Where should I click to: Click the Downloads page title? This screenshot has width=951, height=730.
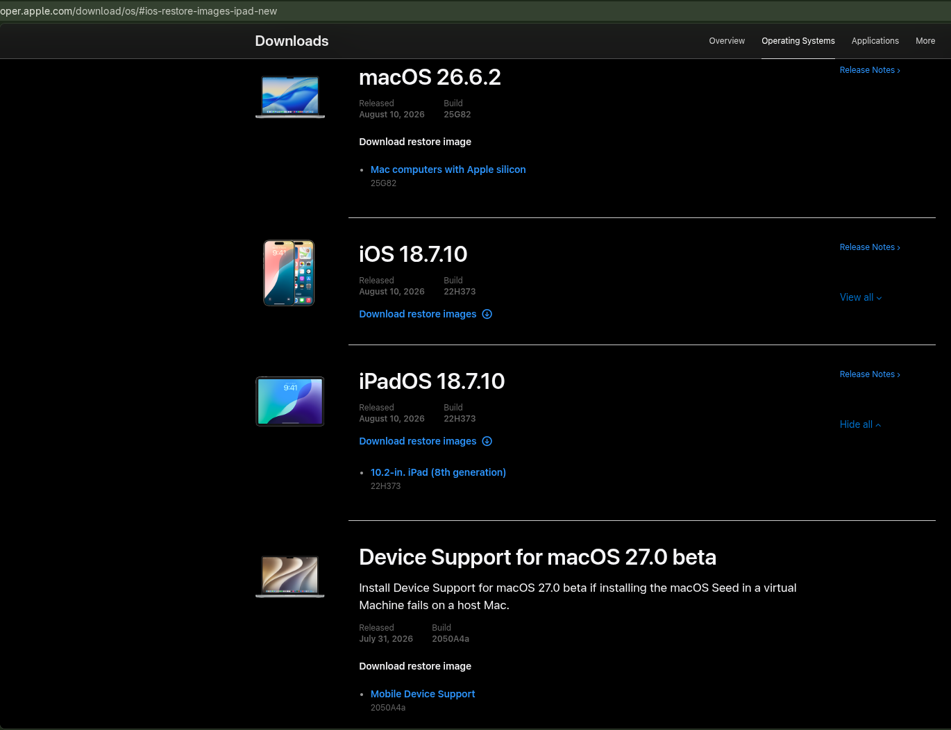click(292, 41)
